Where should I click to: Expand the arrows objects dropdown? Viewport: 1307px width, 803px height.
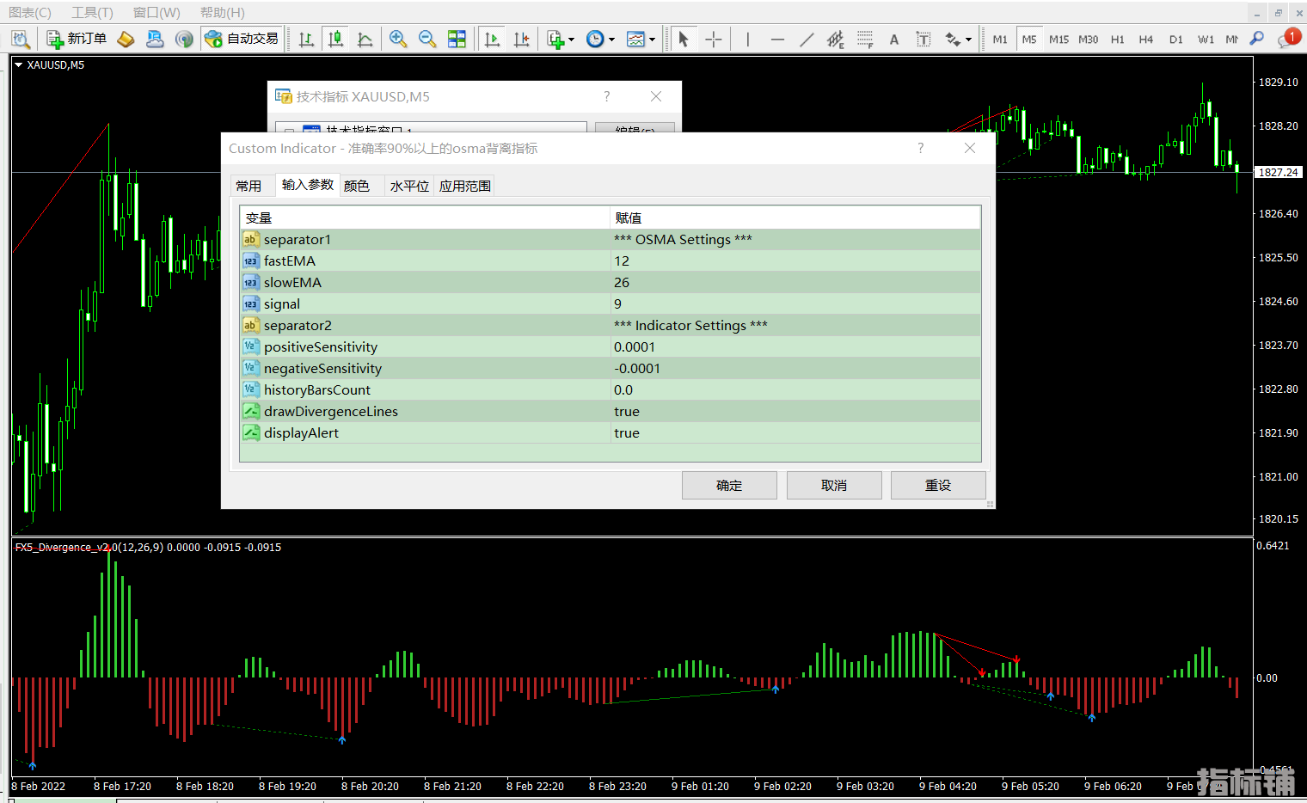point(968,40)
